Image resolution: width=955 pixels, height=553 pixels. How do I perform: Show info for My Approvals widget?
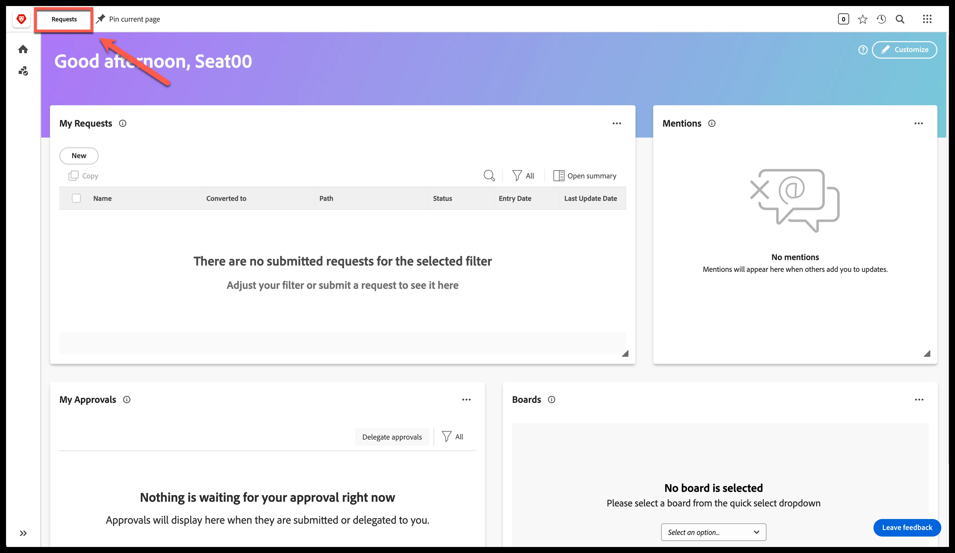[127, 400]
